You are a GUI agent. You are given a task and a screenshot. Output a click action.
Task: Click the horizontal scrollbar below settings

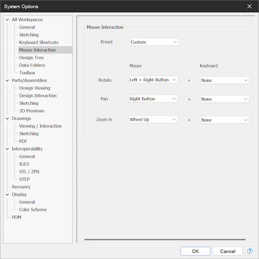tap(165, 239)
